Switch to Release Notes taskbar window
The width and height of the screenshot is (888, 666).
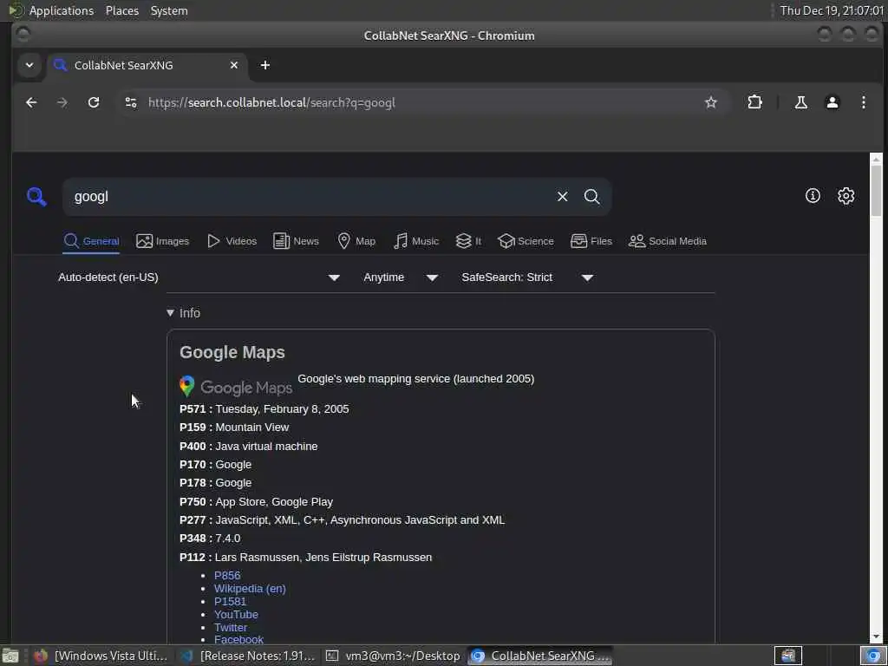(x=247, y=656)
